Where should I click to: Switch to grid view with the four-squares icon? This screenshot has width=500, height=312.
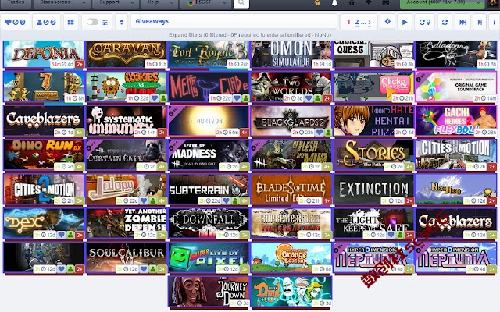pos(71,22)
